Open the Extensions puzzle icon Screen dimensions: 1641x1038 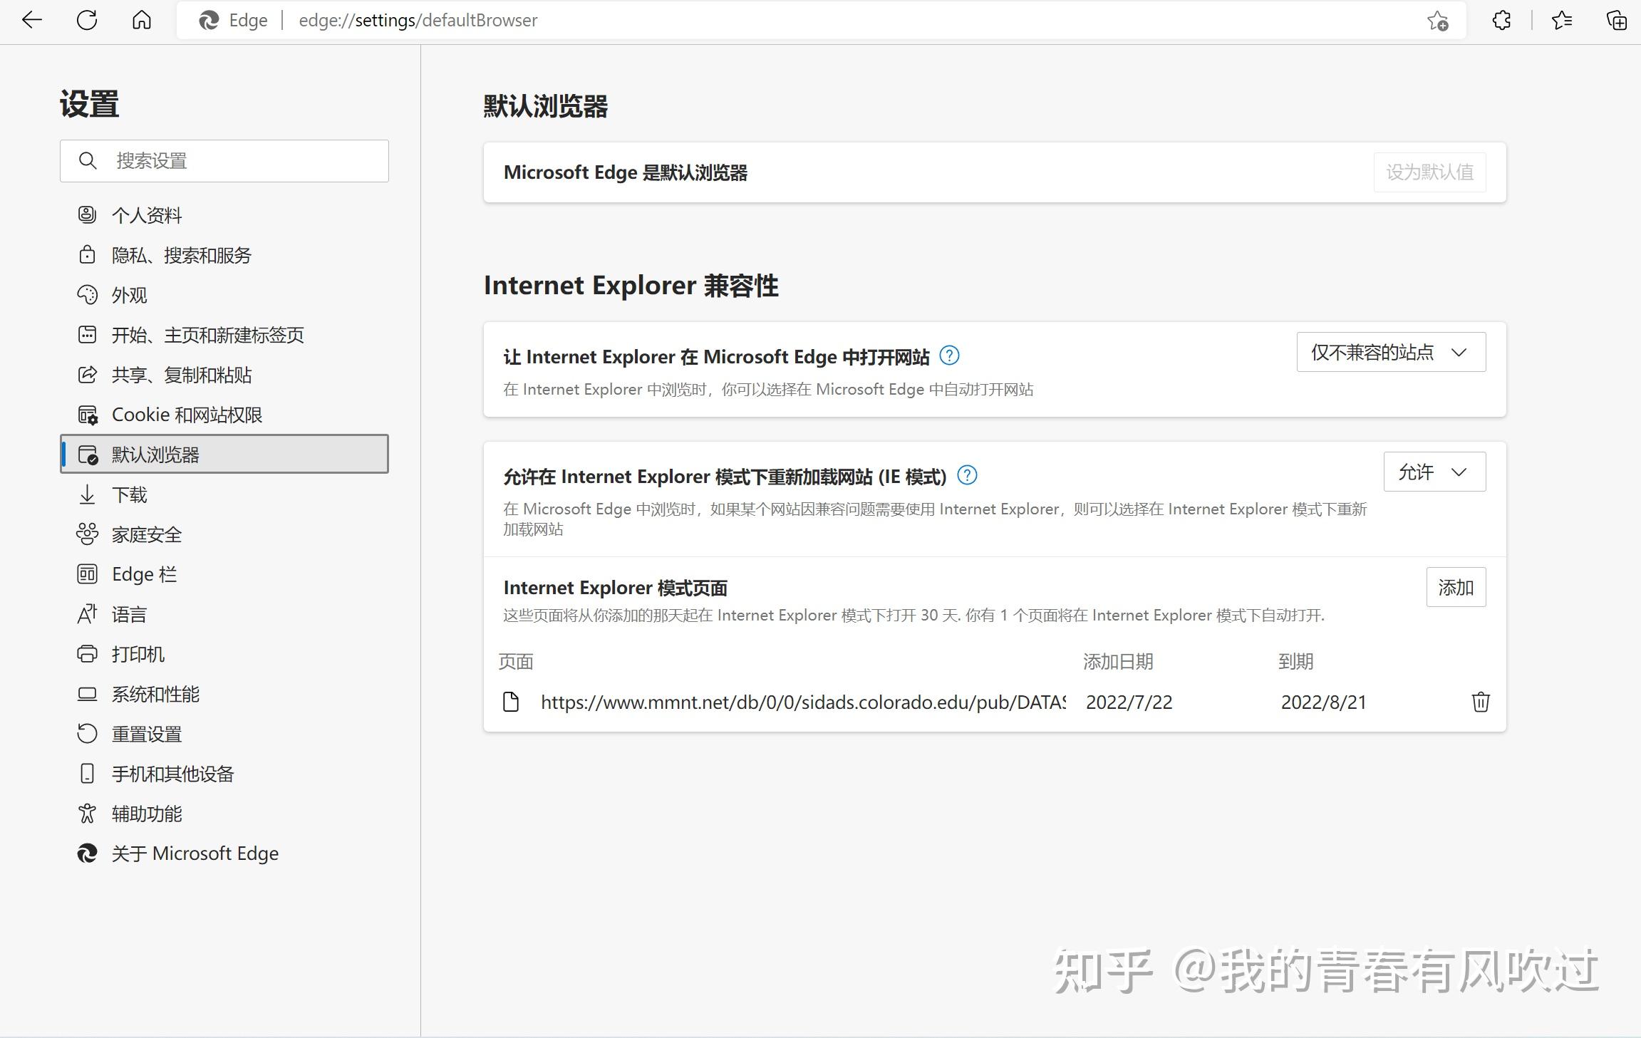1501,20
